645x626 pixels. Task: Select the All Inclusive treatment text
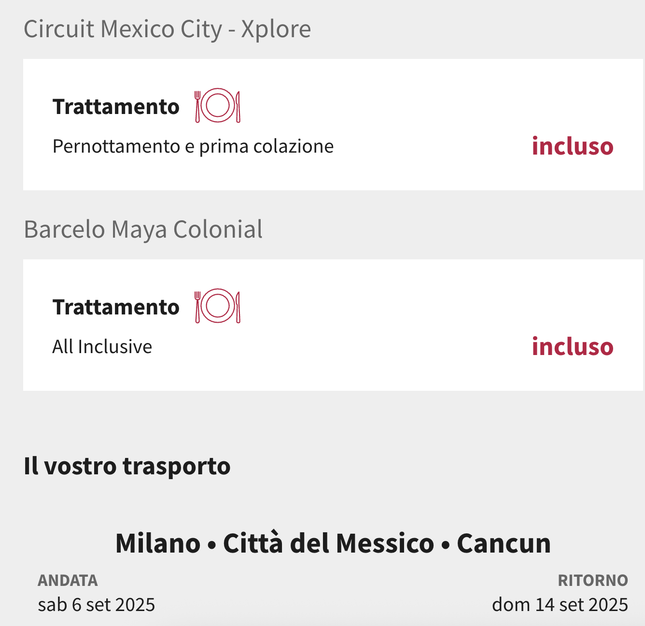pyautogui.click(x=102, y=347)
